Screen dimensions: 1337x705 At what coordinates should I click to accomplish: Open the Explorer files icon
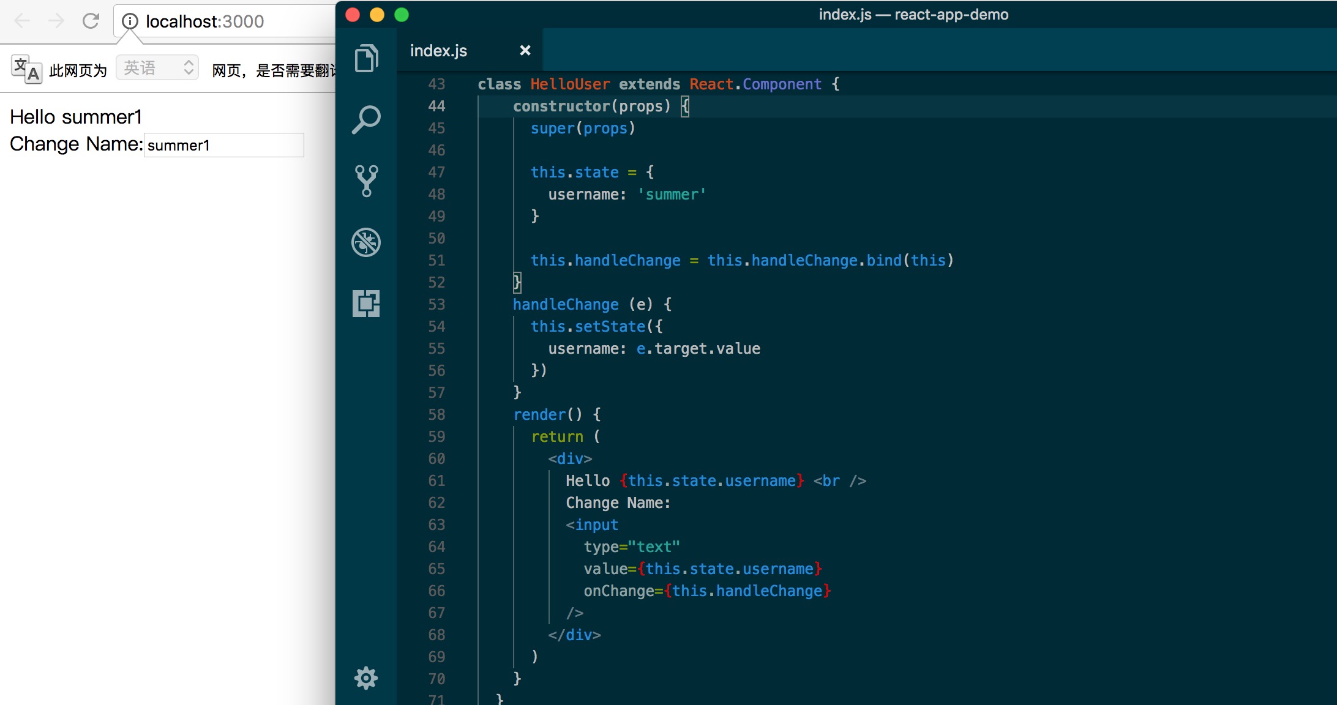point(366,59)
